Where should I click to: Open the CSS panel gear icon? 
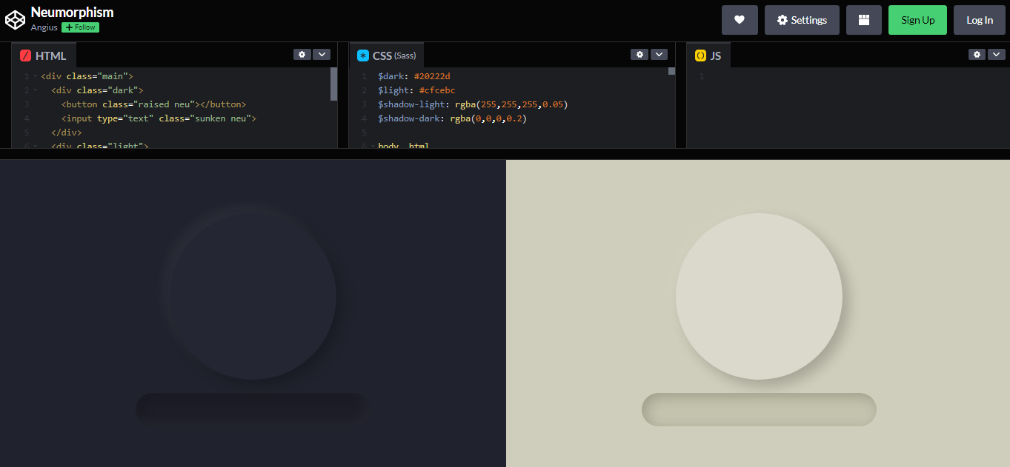coord(639,54)
